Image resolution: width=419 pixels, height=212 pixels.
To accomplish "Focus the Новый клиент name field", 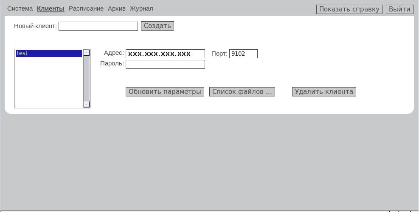I will (x=98, y=26).
